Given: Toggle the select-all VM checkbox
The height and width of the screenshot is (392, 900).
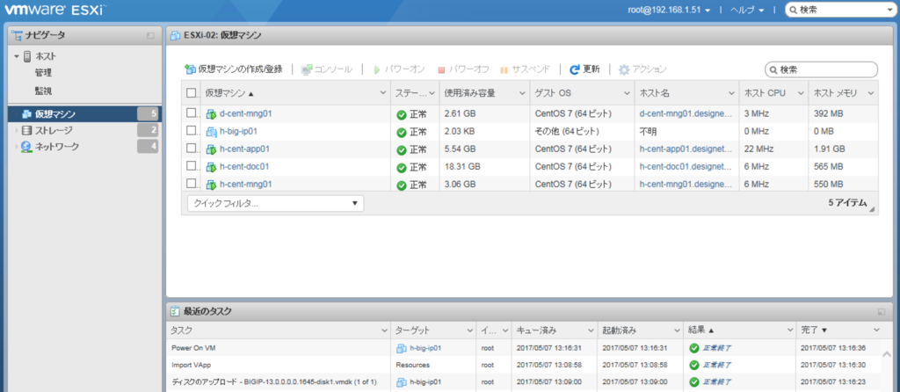Looking at the screenshot, I should pos(191,93).
